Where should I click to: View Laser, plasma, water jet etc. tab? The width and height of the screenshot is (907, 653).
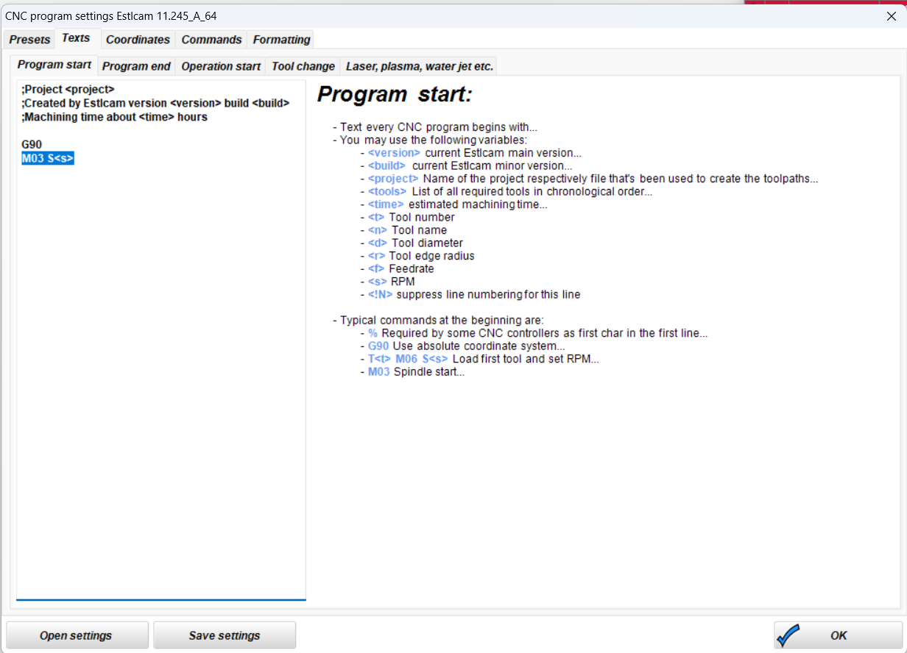tap(419, 66)
